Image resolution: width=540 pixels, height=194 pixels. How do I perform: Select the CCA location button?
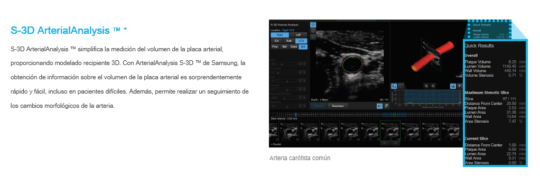coord(301,41)
